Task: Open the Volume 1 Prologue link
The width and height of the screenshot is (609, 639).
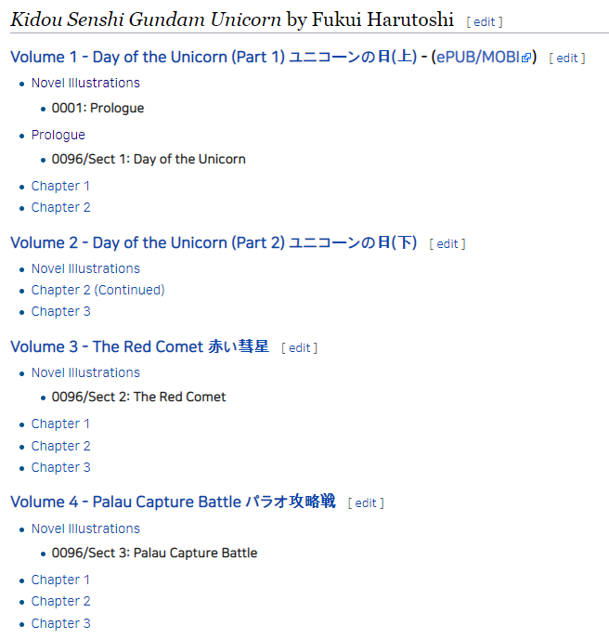Action: coord(58,135)
